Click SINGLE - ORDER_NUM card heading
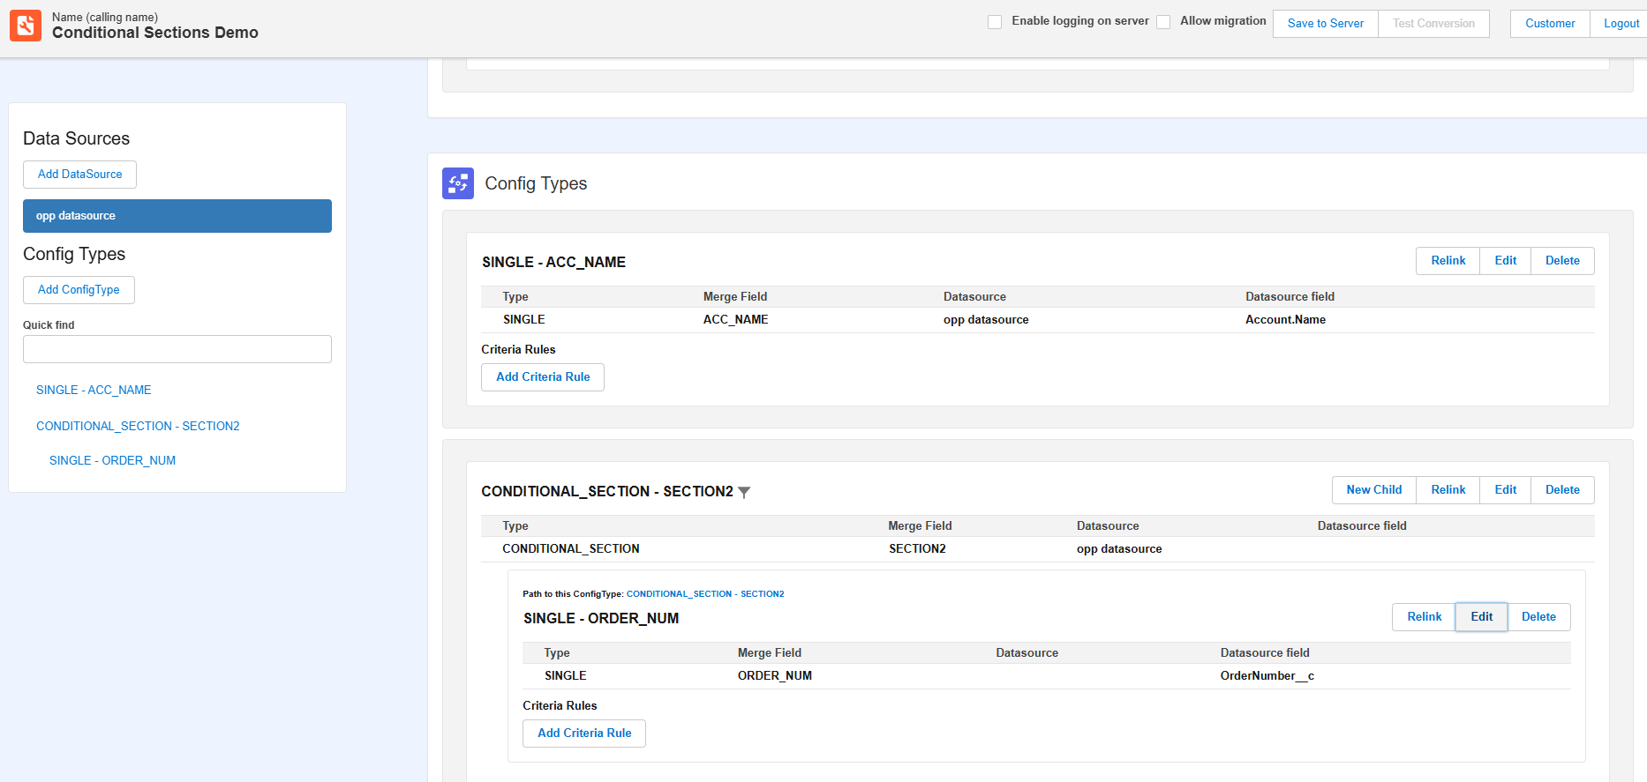Screen dimensions: 1647x782 coord(601,619)
